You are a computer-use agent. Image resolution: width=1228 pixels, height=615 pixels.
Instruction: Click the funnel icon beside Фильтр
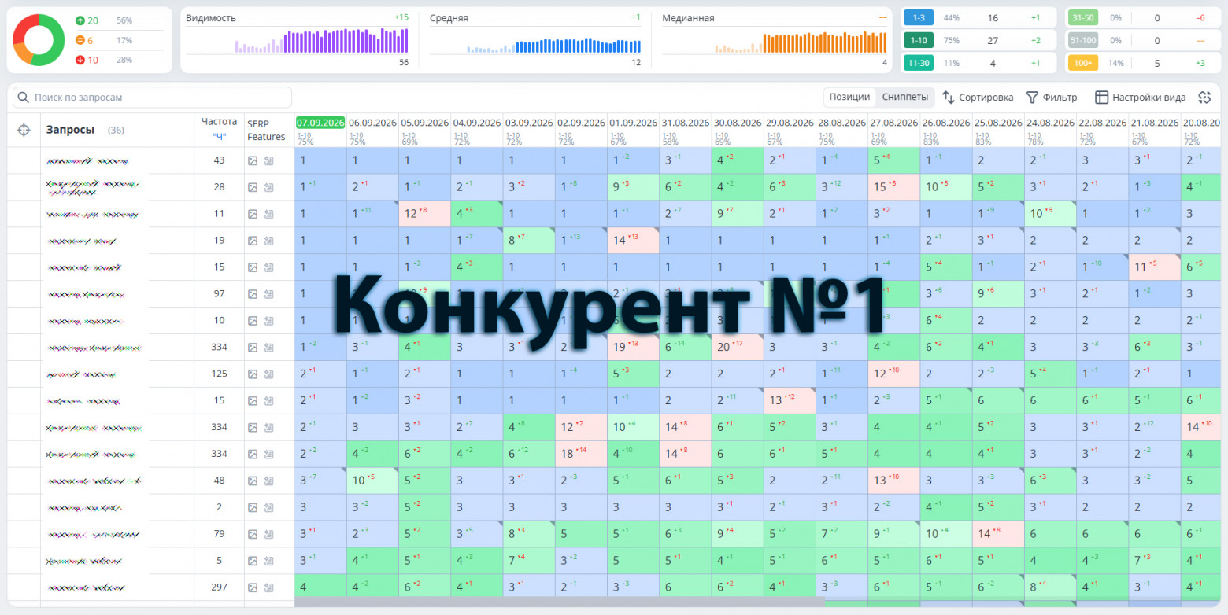[1032, 98]
